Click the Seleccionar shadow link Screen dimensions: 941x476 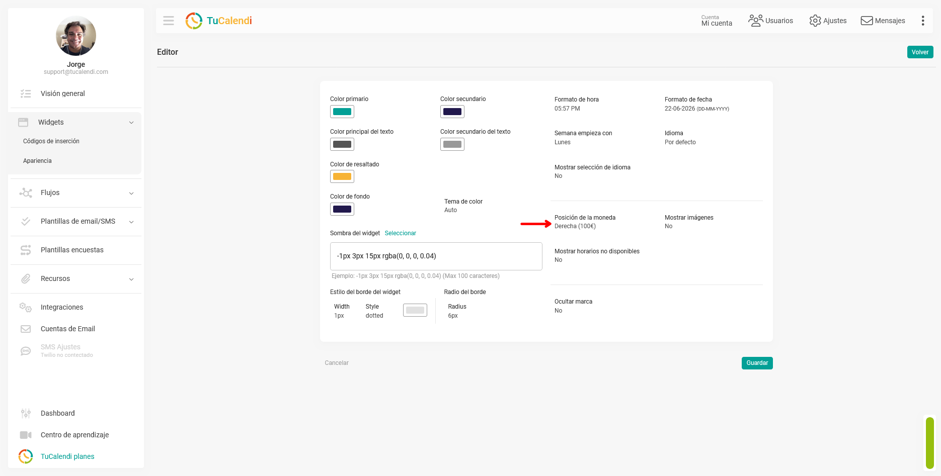coord(400,233)
